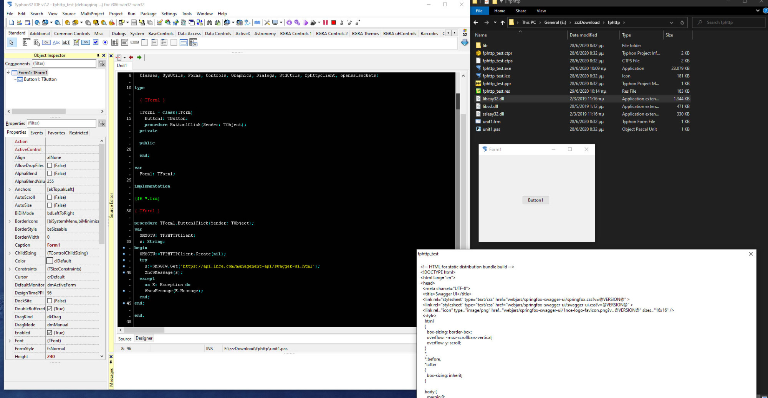Viewport: 768px width, 398px height.
Task: Click Search fphttp box in Explorer
Action: pos(728,23)
